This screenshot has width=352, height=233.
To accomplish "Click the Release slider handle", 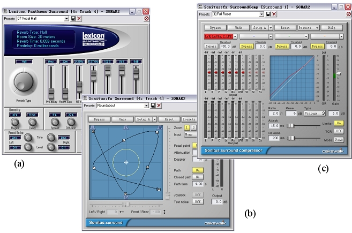I will pyautogui.click(x=290, y=138).
